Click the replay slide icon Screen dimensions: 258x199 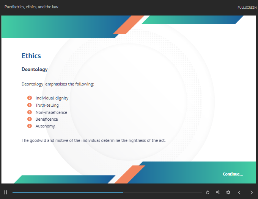208,192
